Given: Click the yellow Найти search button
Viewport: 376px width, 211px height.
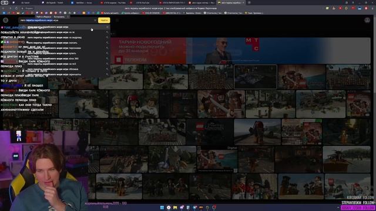Looking at the screenshot, I should [x=104, y=21].
